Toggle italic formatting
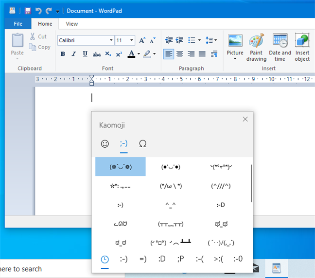 pyautogui.click(x=74, y=54)
